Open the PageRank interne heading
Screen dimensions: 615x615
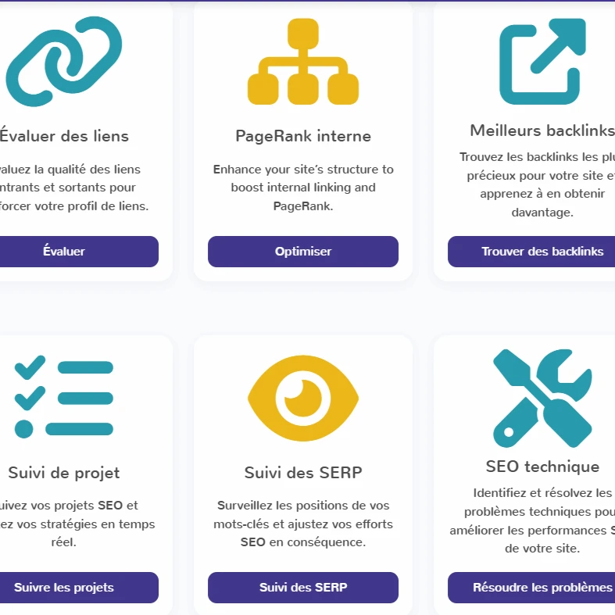point(303,136)
